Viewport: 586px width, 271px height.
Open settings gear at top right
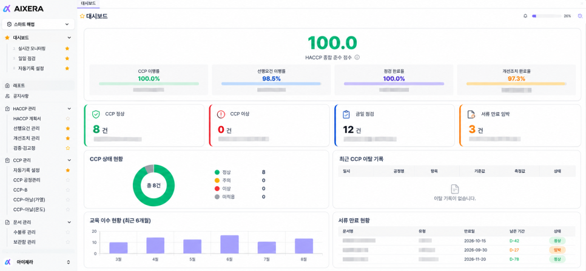click(x=580, y=16)
